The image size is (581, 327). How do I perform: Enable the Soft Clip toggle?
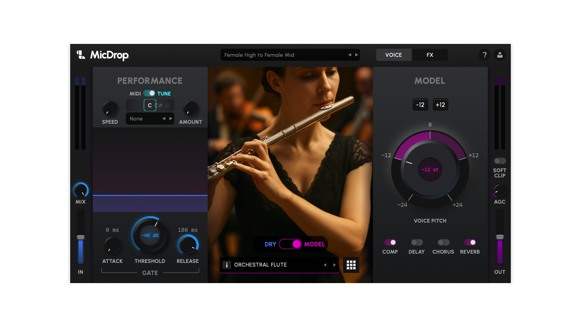pyautogui.click(x=499, y=161)
